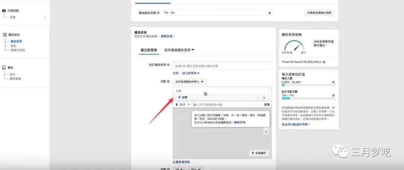Click the 台灣 location pin entry
The width and height of the screenshot is (404, 170).
click(183, 98)
